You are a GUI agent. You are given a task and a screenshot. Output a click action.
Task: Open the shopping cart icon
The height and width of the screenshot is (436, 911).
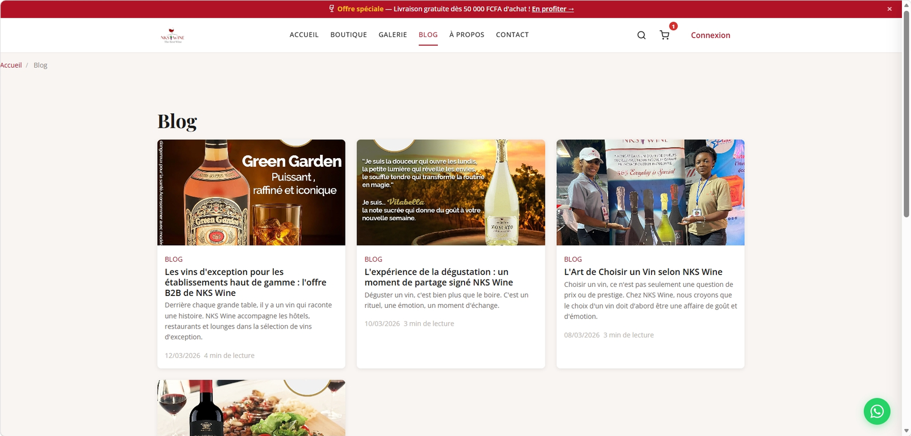tap(664, 35)
